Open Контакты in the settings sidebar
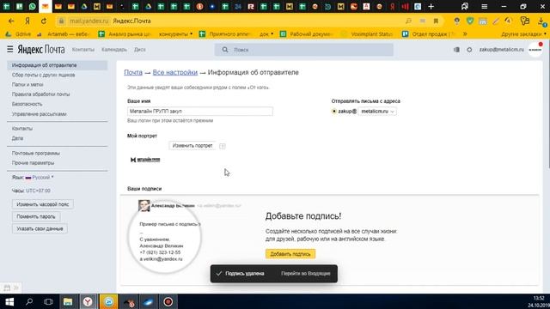This screenshot has height=309, width=550. click(x=22, y=129)
